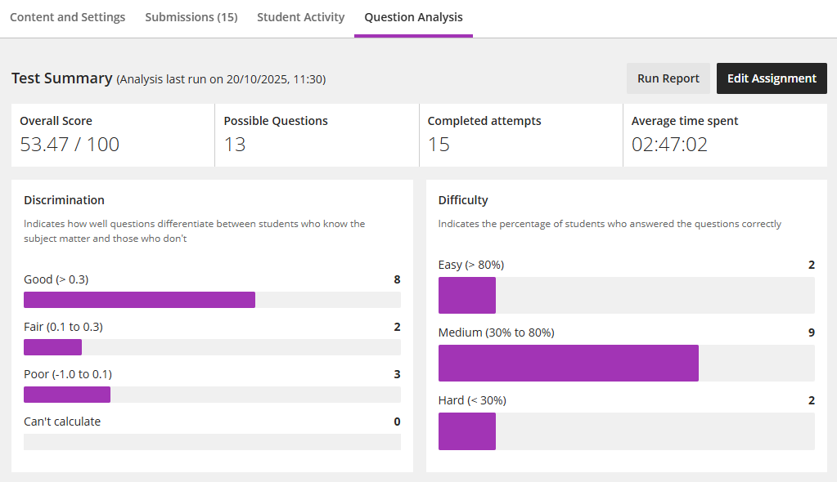837x482 pixels.
Task: Click the Overall Score 53.47 / 100 card
Action: [113, 135]
